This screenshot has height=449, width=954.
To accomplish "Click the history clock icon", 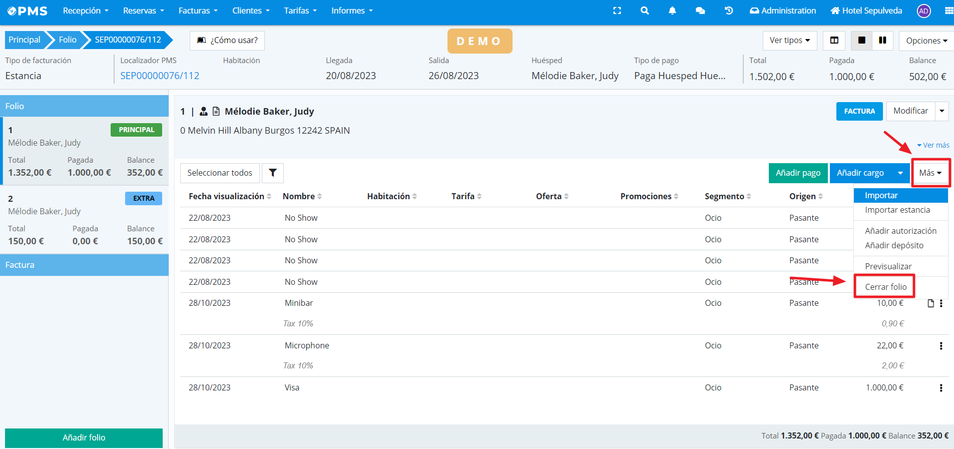I will coord(729,11).
